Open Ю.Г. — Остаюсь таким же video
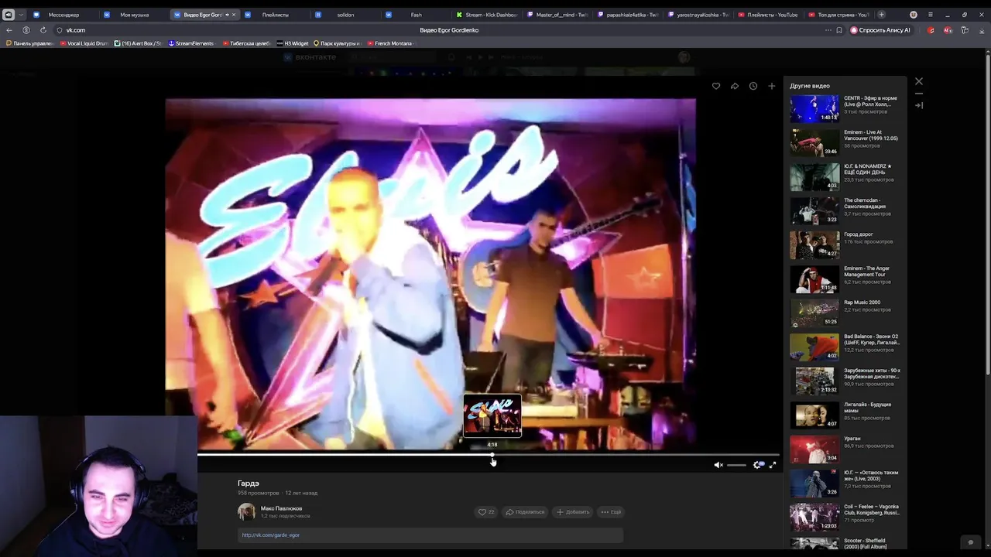This screenshot has height=557, width=991. click(845, 483)
